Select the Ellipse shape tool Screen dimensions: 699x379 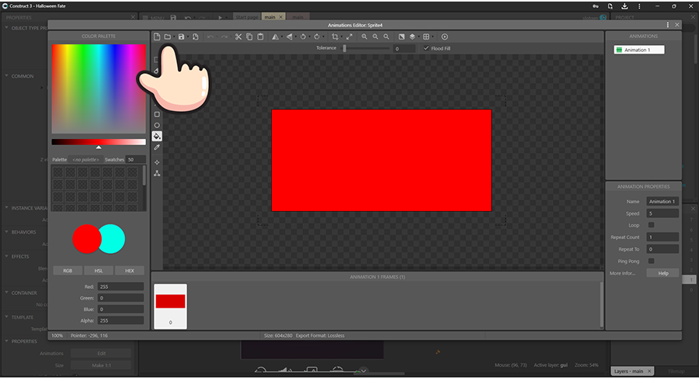(157, 125)
